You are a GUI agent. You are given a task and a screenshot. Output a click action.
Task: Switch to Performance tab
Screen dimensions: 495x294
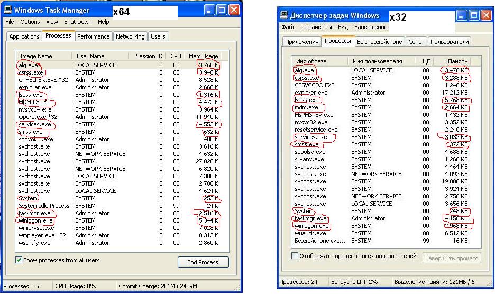pos(93,36)
